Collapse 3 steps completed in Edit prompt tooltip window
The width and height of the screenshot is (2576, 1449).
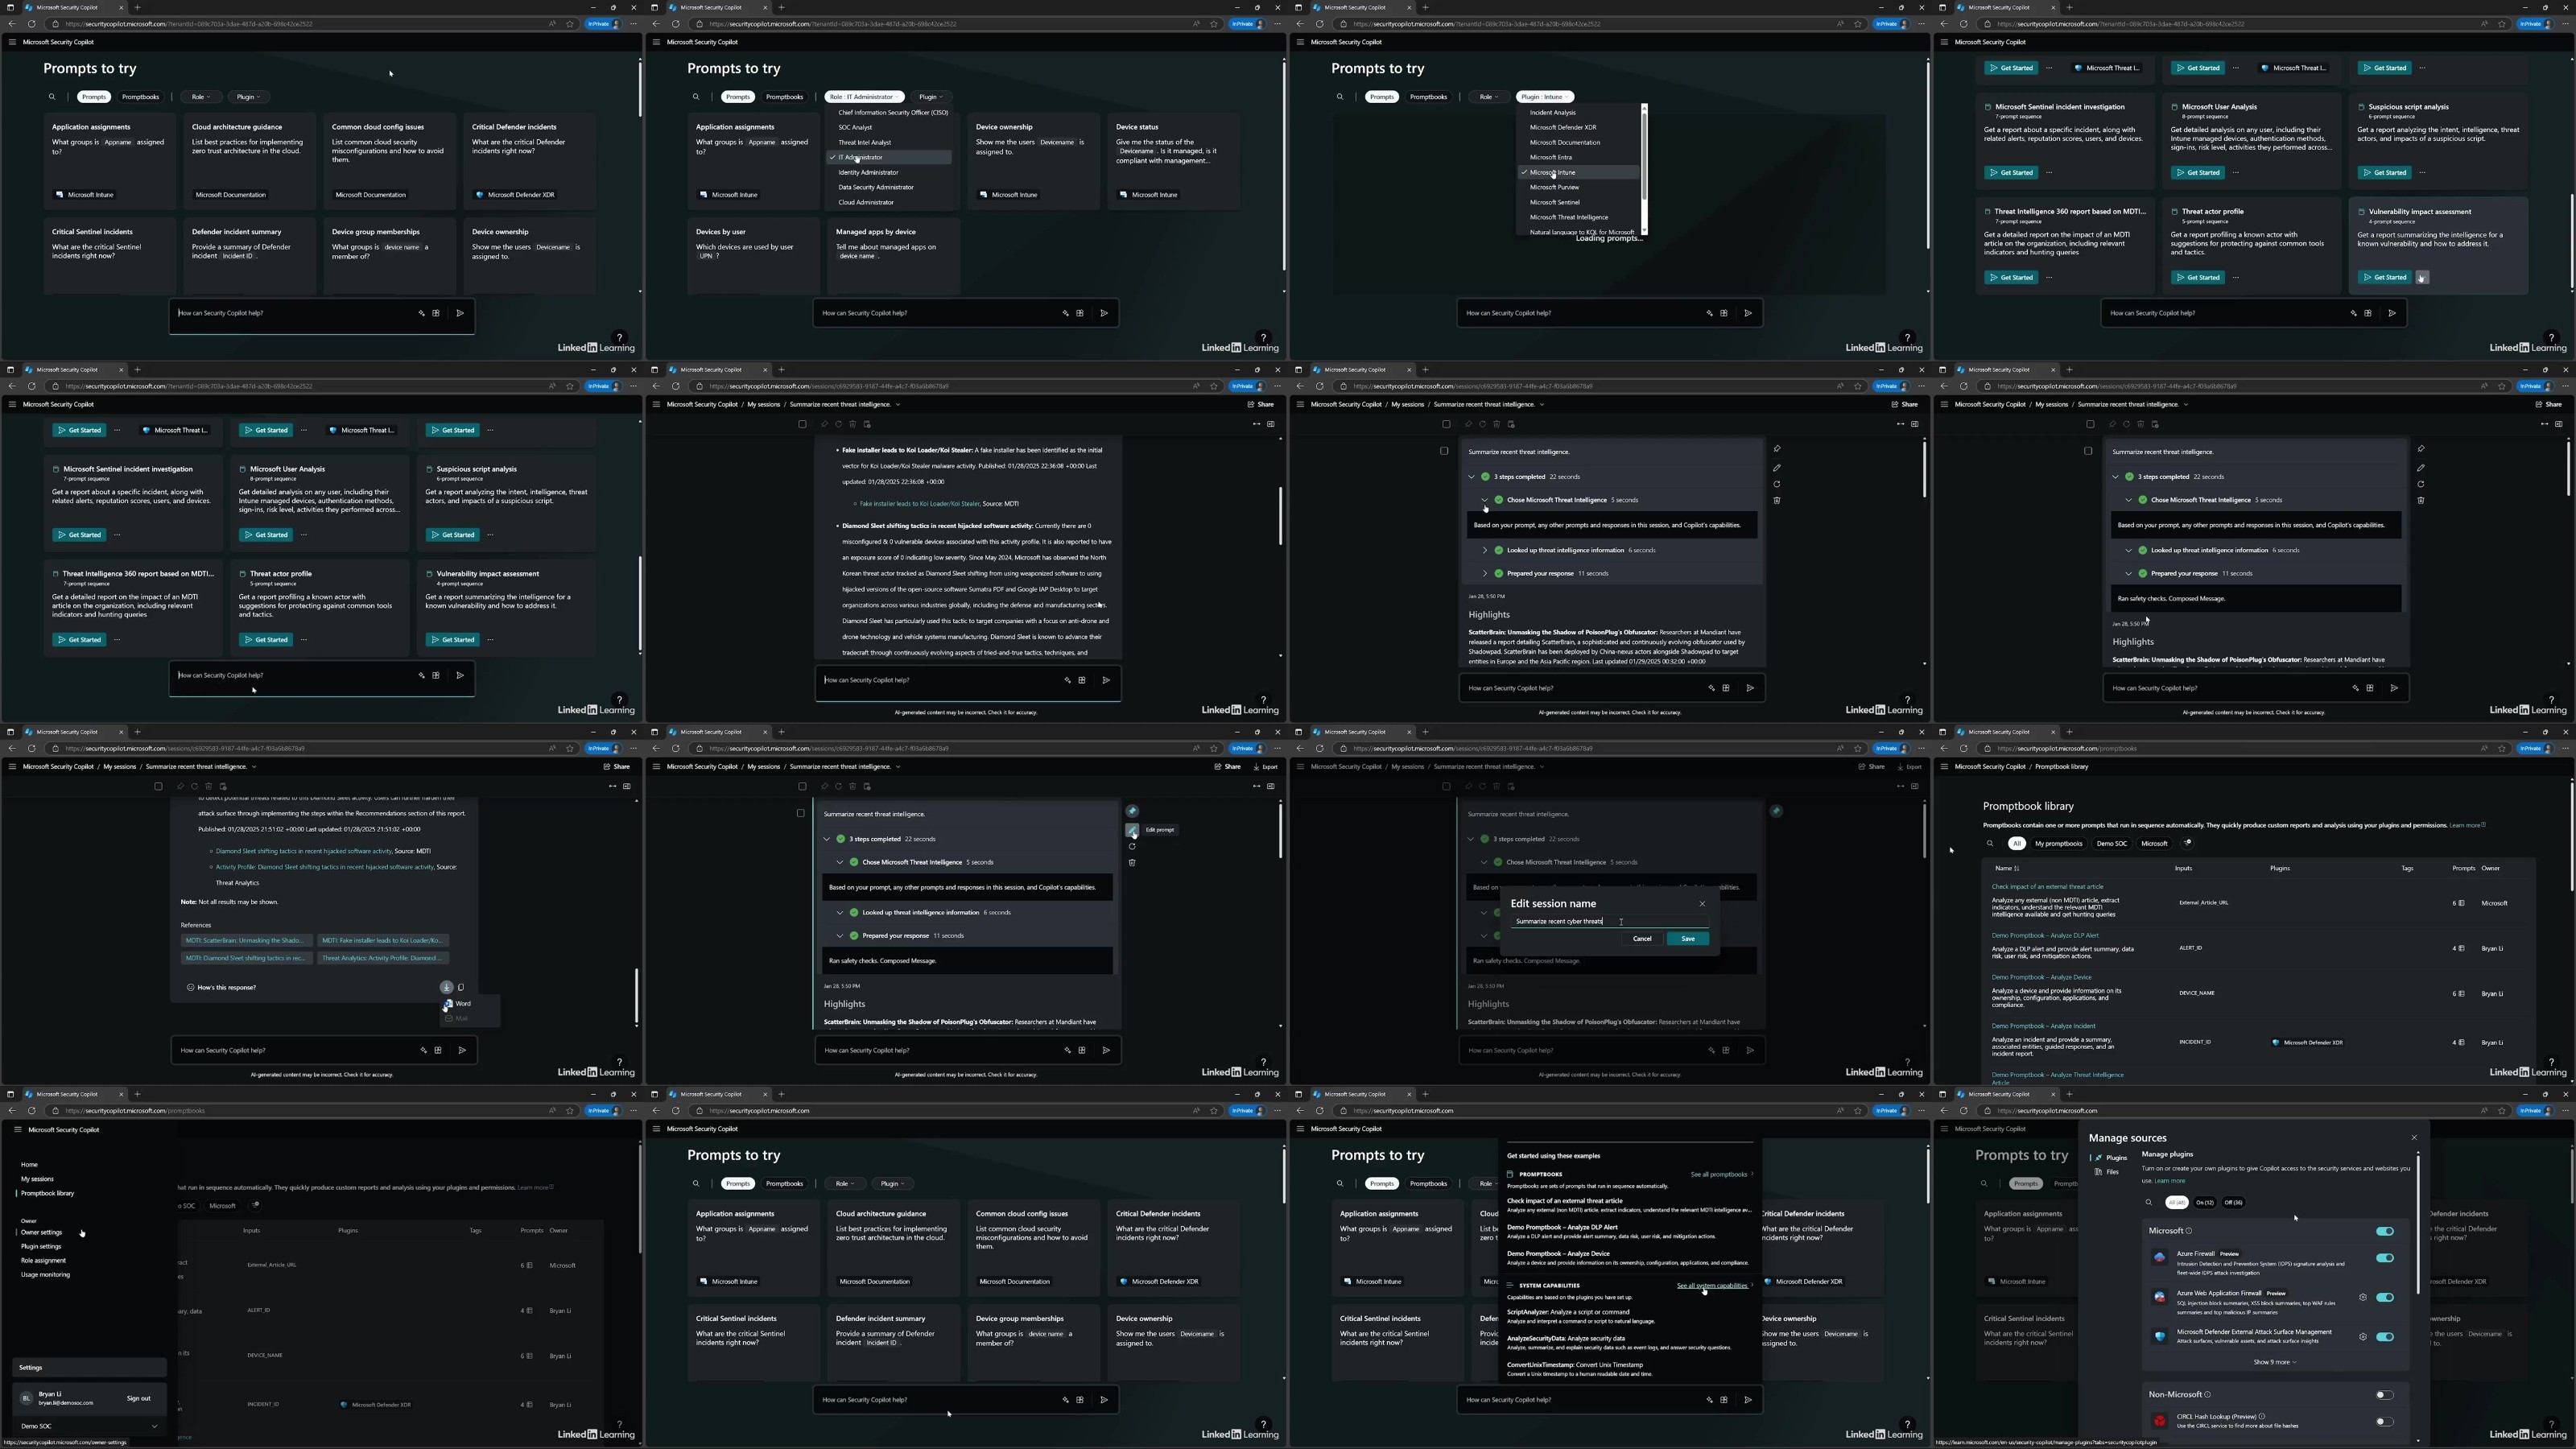(827, 839)
